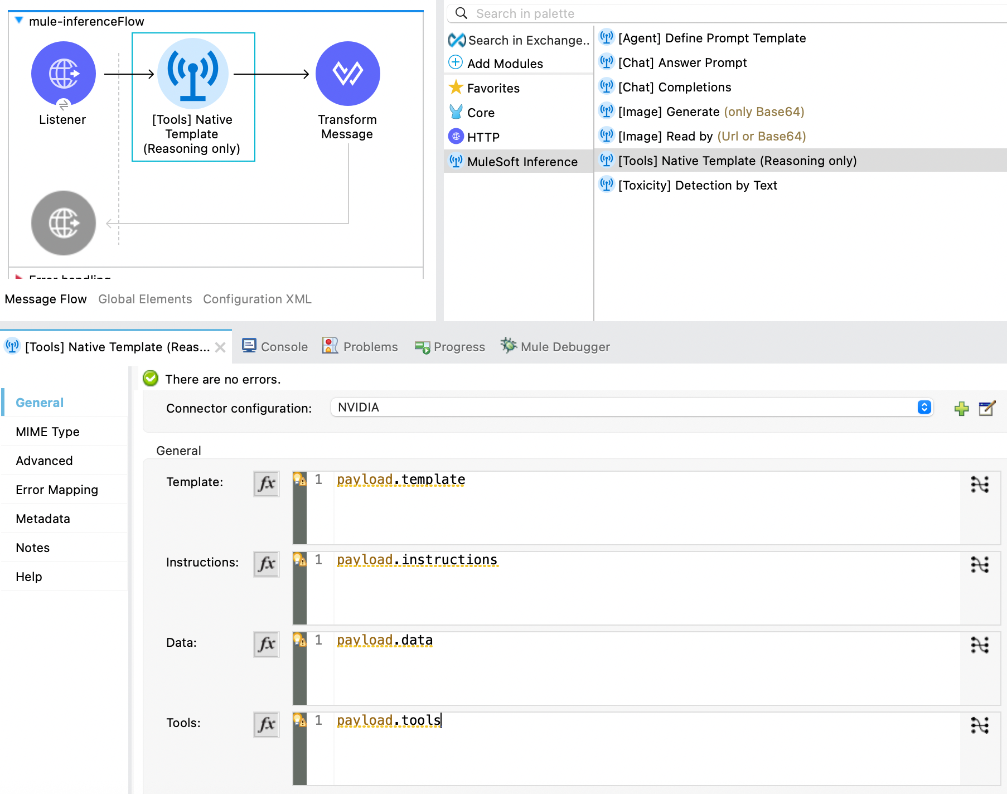
Task: Select the MuleSoft Inference palette category
Action: 519,161
